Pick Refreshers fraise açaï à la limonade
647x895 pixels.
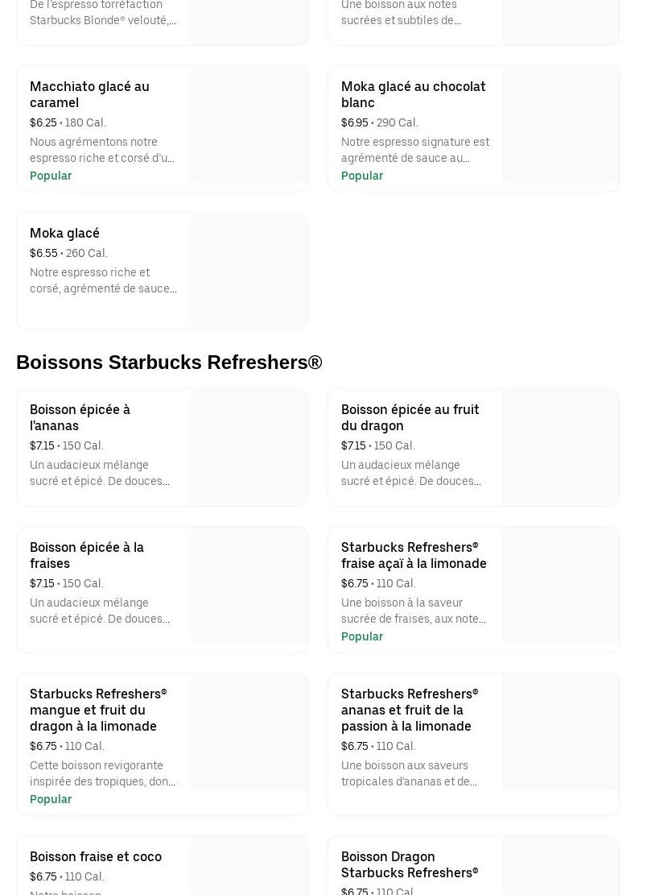[414, 555]
